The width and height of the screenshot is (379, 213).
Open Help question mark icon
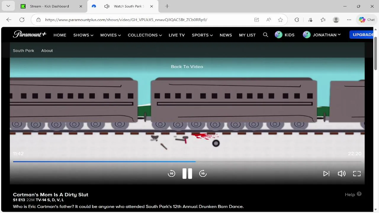click(x=359, y=194)
